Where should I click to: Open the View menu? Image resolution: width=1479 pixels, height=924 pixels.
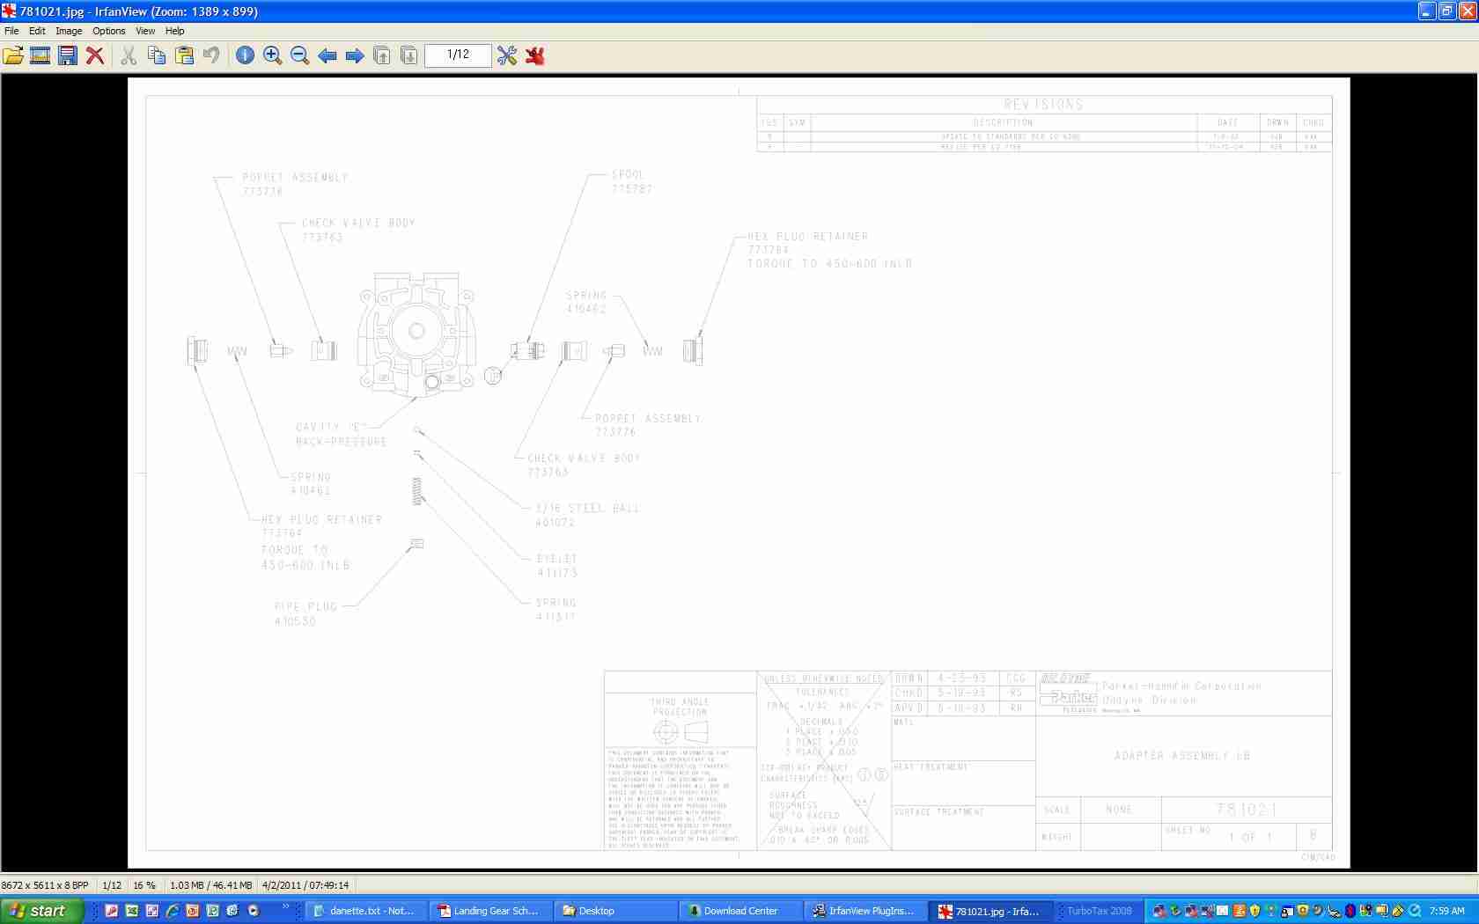click(145, 31)
